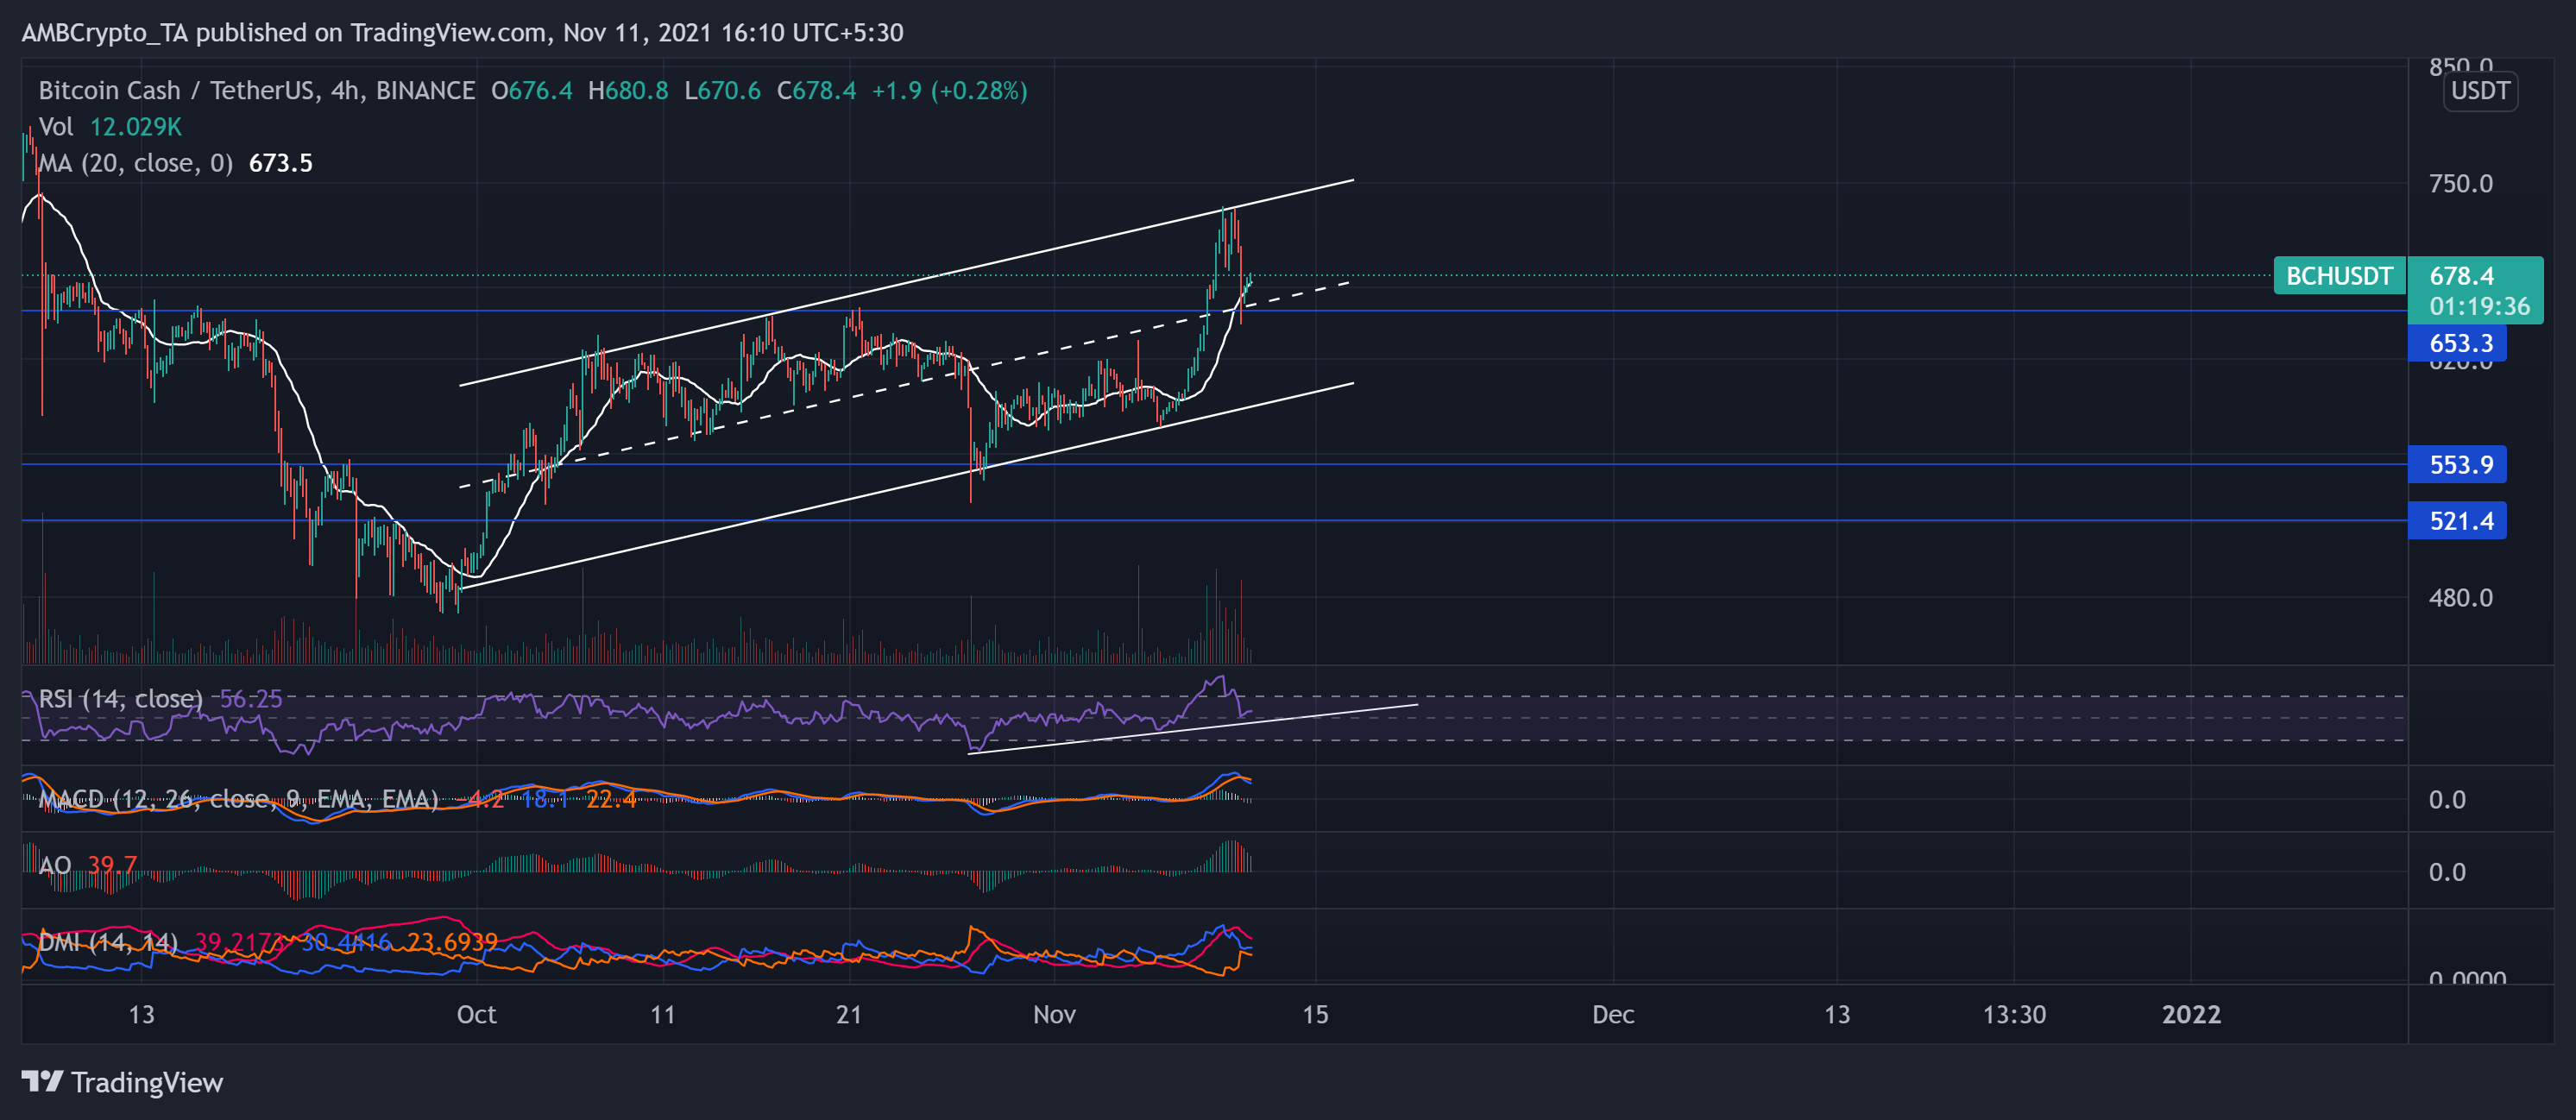Click the current price 678.4 label
2576x1120 pixels.
pos(2461,275)
